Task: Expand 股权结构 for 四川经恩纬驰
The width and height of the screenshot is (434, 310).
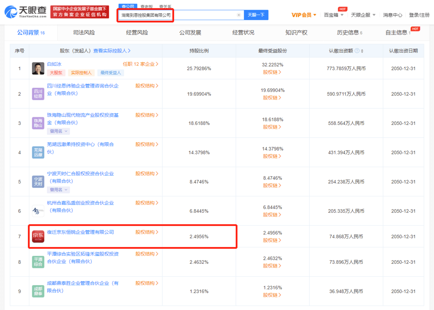Action: (147, 86)
